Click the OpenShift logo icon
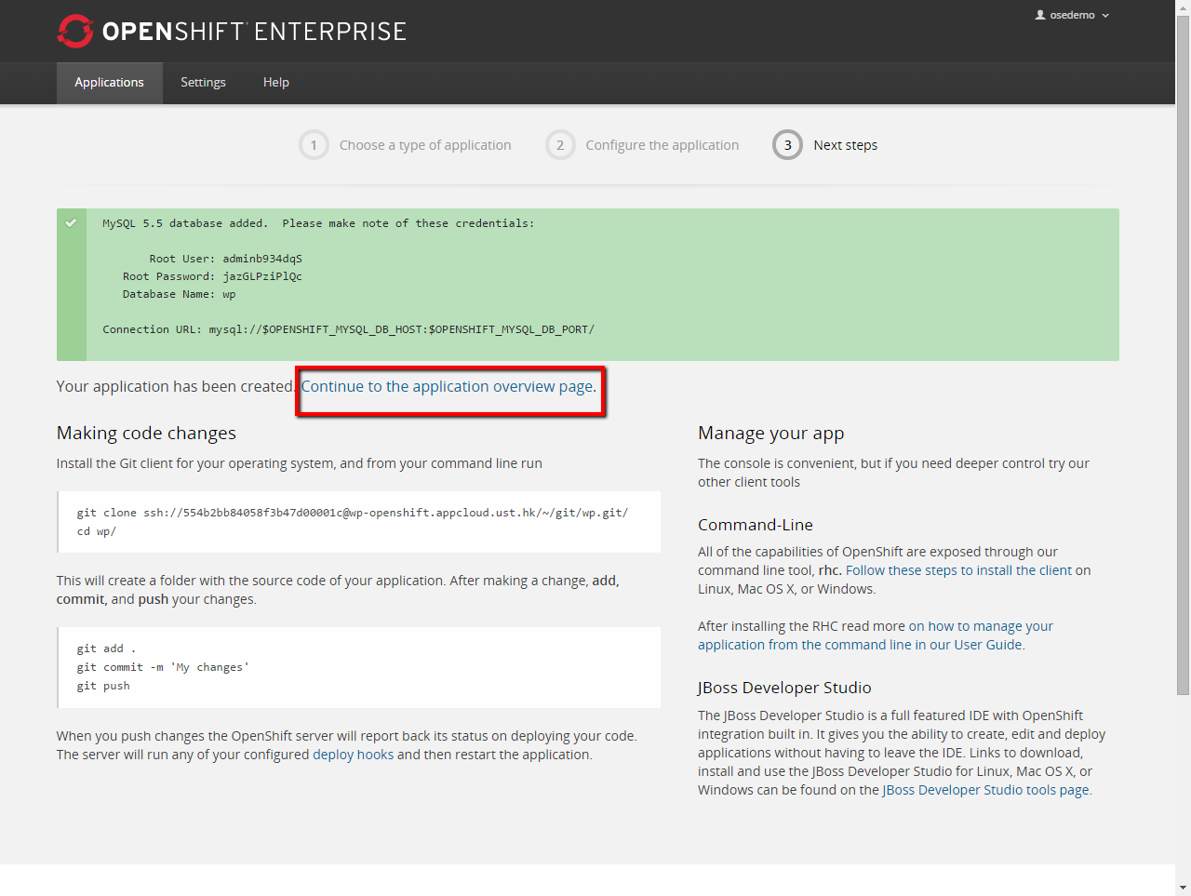The image size is (1191, 896). (x=75, y=31)
